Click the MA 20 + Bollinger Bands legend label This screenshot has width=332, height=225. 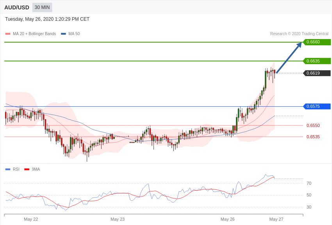pos(34,34)
